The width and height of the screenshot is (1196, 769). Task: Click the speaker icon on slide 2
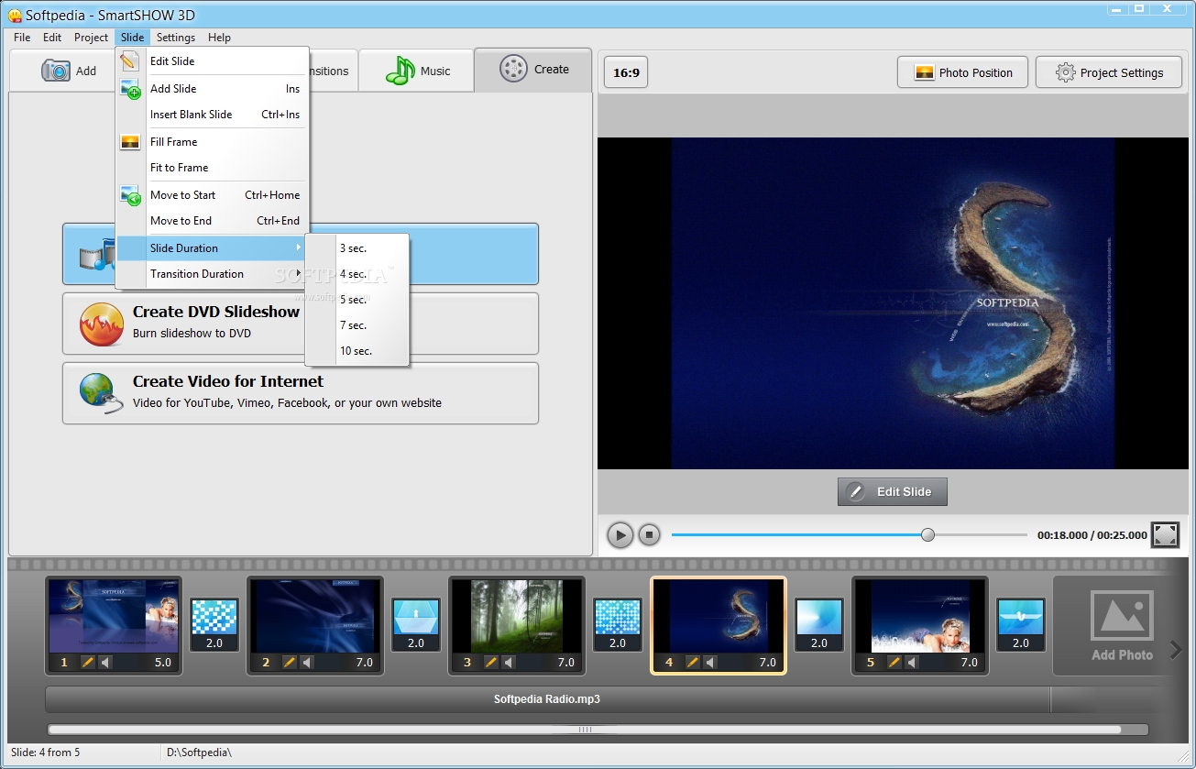tap(307, 662)
